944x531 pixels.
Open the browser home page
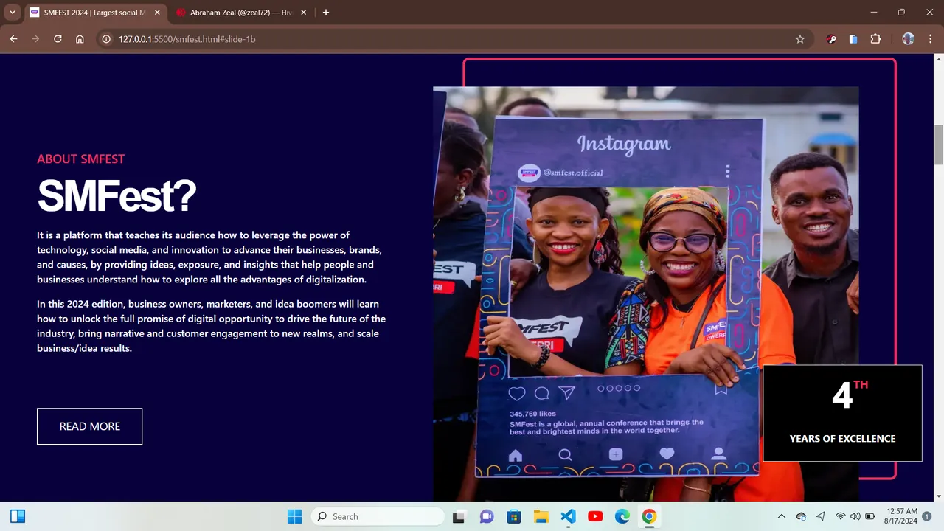80,39
